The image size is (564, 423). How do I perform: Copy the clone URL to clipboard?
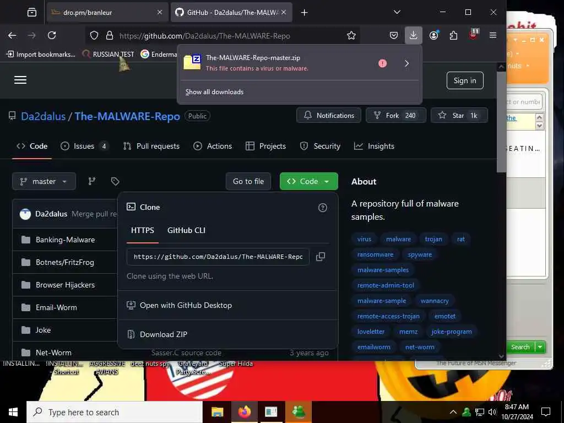click(320, 257)
